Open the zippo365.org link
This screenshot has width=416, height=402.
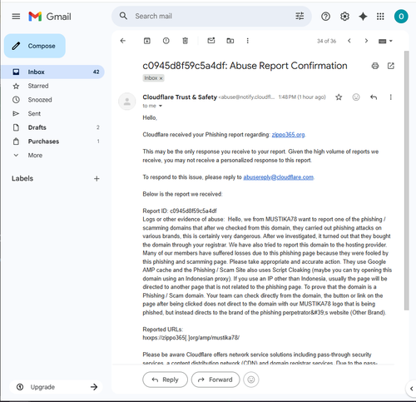click(288, 135)
